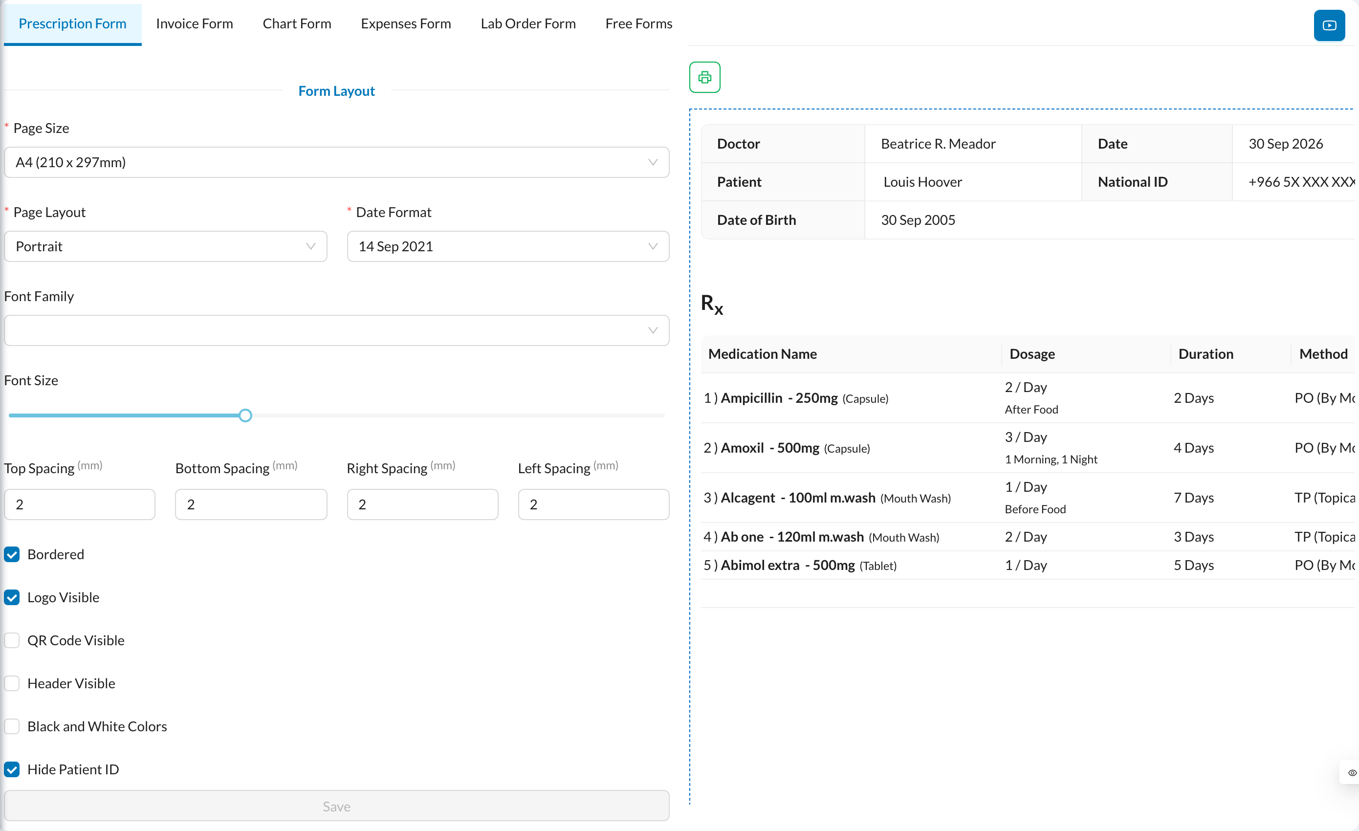Switch to the Lab Order Form tab
The width and height of the screenshot is (1359, 831).
(528, 24)
